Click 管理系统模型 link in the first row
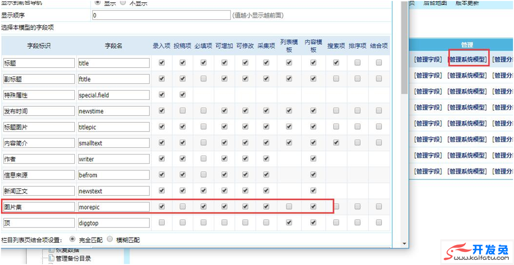 [x=468, y=59]
